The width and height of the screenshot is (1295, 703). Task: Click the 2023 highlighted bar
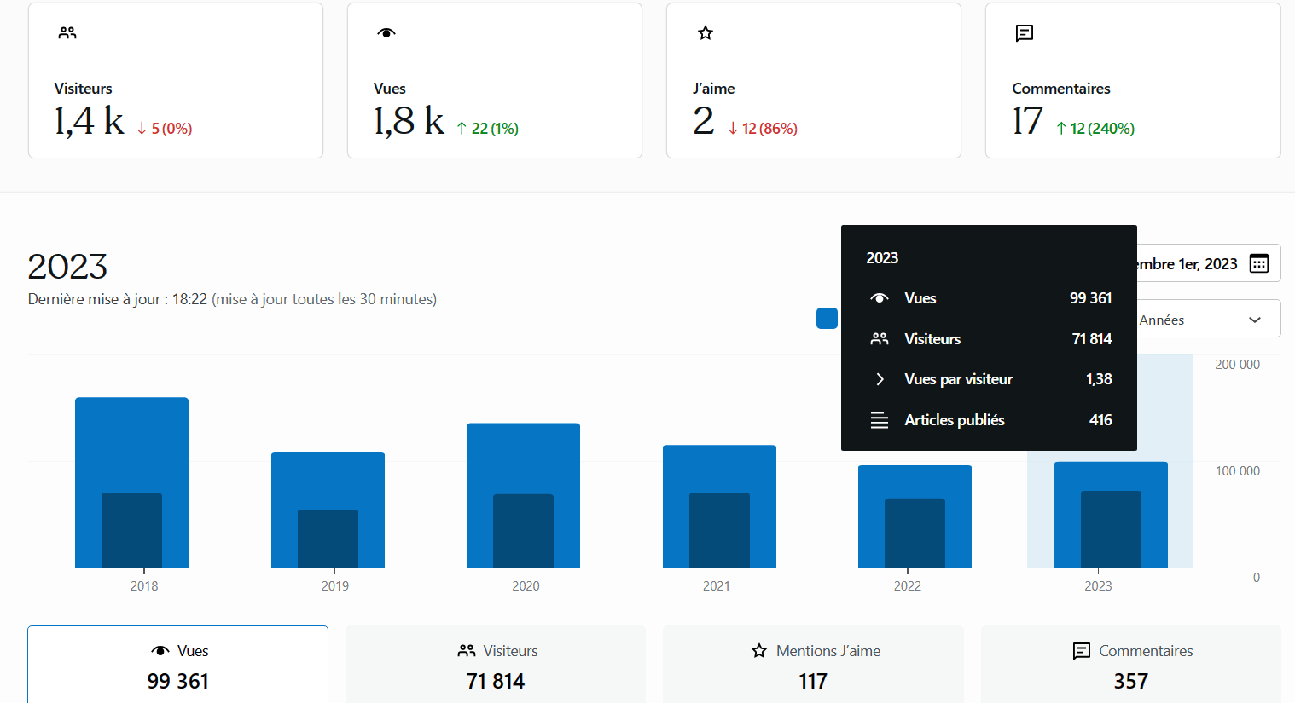click(1111, 515)
